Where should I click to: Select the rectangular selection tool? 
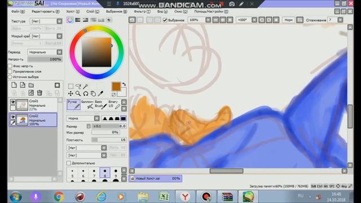click(x=71, y=86)
